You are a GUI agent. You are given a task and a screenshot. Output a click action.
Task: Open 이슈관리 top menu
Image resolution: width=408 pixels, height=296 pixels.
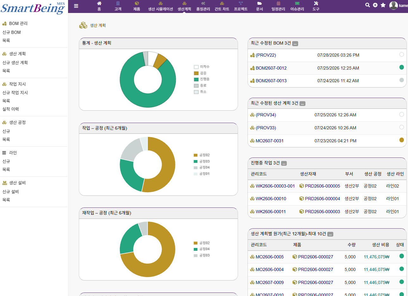coord(297,6)
